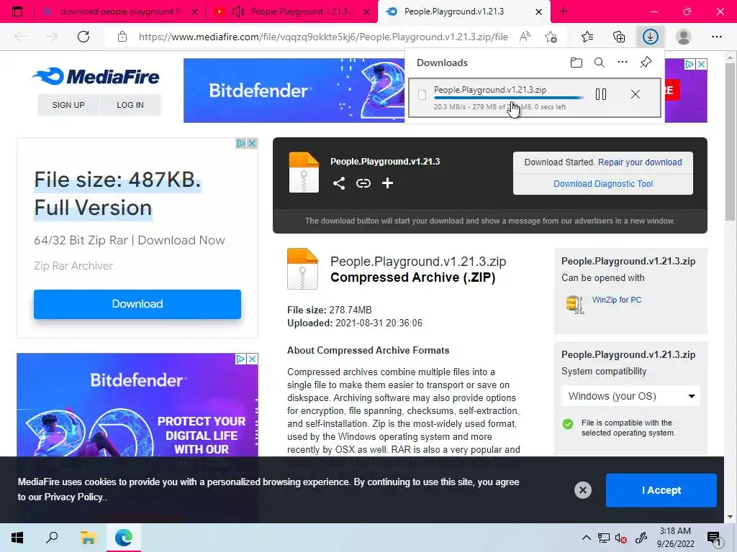
Task: Click the download progress bar
Action: 509,98
